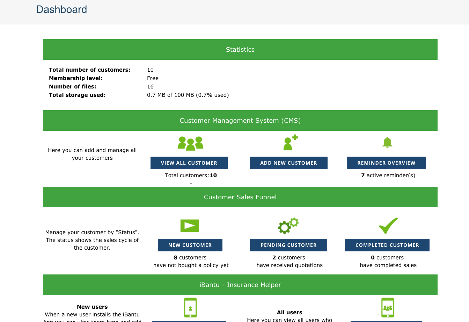Click the three-people customers group icon
This screenshot has height=322, width=469.
point(190,143)
